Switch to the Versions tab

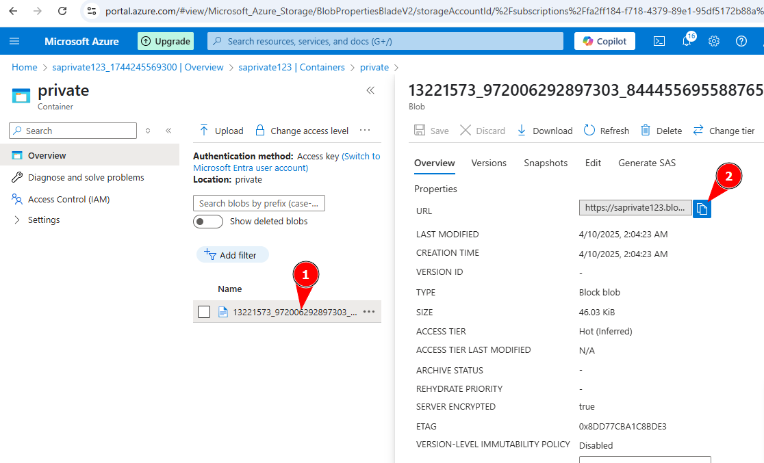489,163
